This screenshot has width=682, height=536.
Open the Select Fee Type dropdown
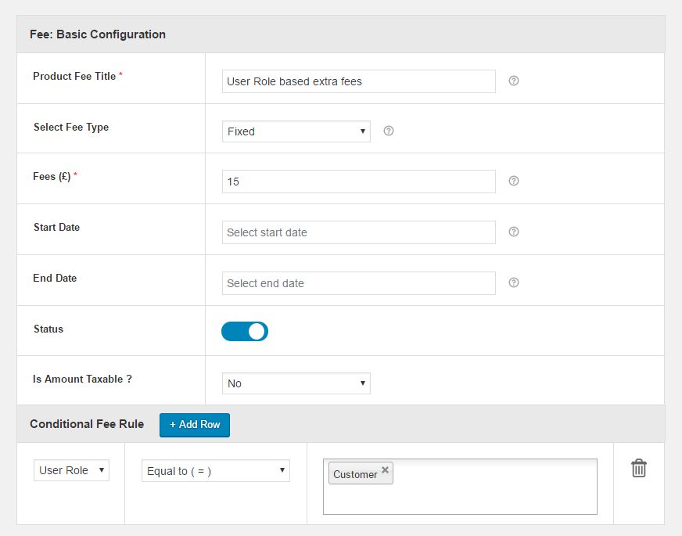click(x=296, y=131)
